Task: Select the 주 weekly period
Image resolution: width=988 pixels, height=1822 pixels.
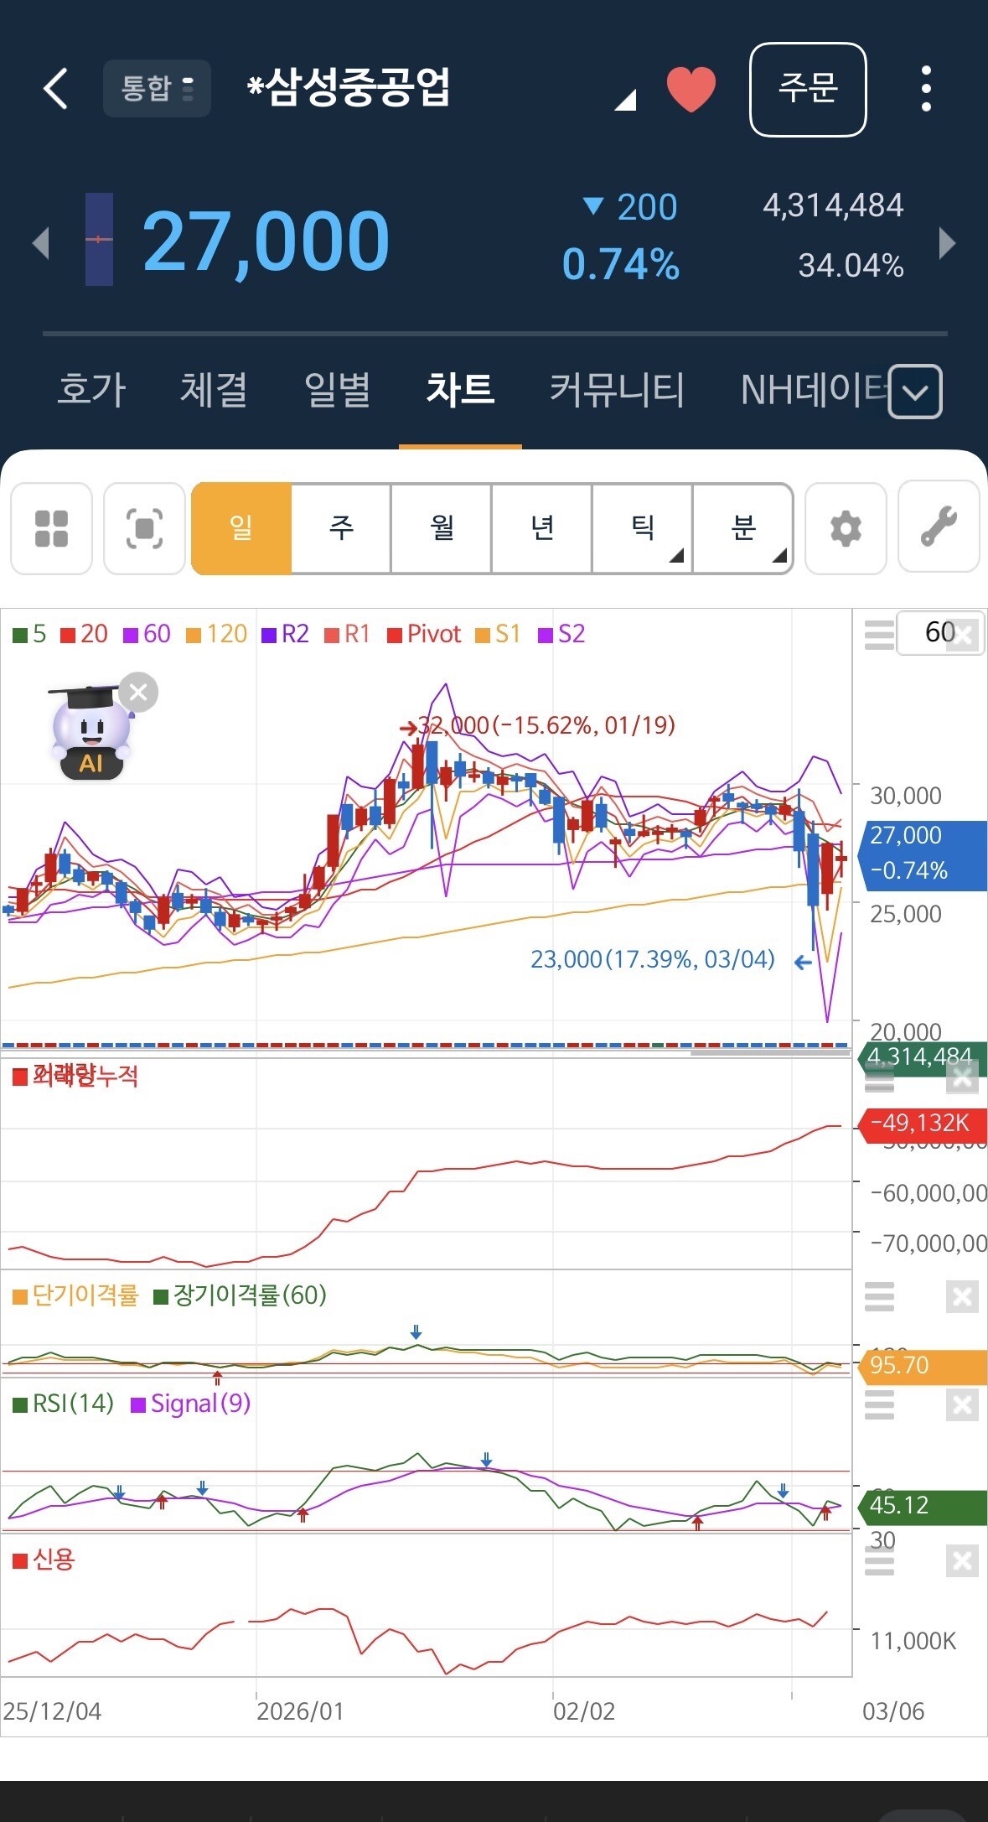Action: coord(341,528)
